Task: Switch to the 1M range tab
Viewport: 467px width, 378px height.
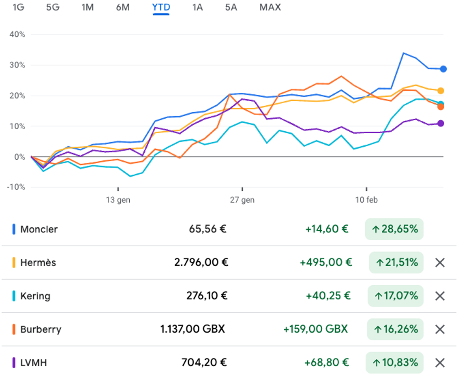Action: (88, 7)
